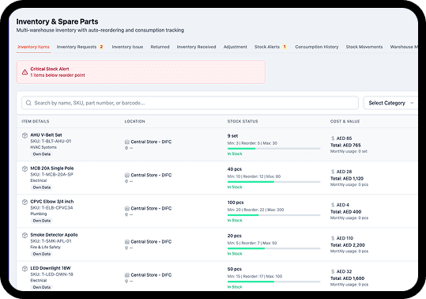Click the Own Data badge under Smoke Detector Apollo
This screenshot has height=299, width=426.
[x=42, y=254]
